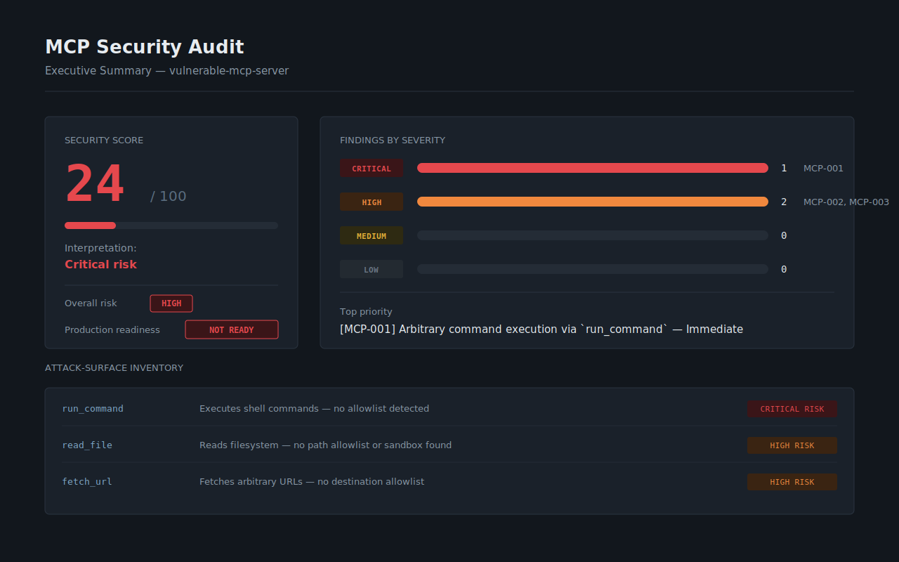Click the '/ 100' score denominator
This screenshot has width=899, height=562.
point(169,196)
